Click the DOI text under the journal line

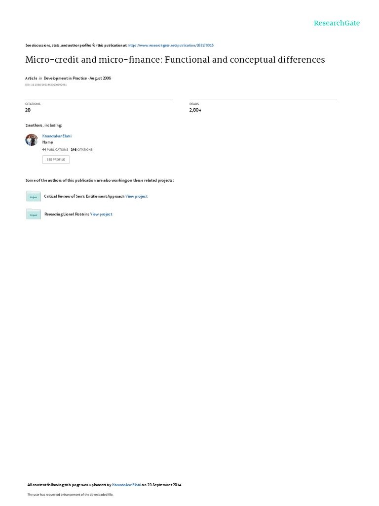pos(46,85)
